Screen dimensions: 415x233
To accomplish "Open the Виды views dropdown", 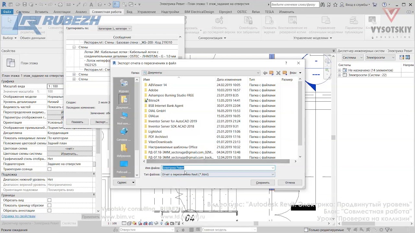I will coord(295,73).
